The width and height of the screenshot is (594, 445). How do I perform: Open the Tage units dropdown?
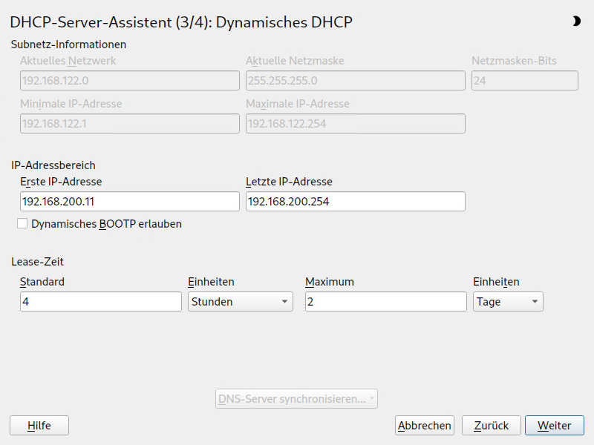pyautogui.click(x=508, y=302)
